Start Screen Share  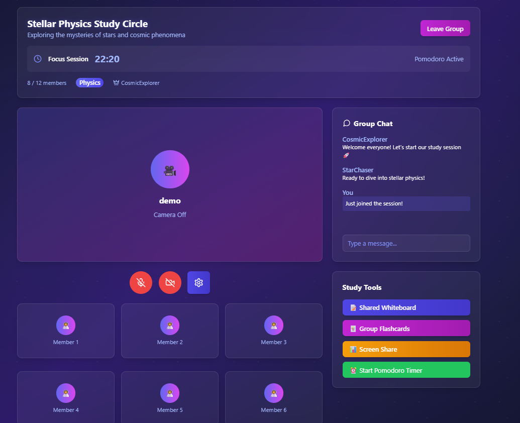pyautogui.click(x=406, y=349)
